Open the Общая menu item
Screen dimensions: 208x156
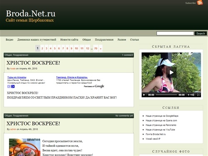87,40
